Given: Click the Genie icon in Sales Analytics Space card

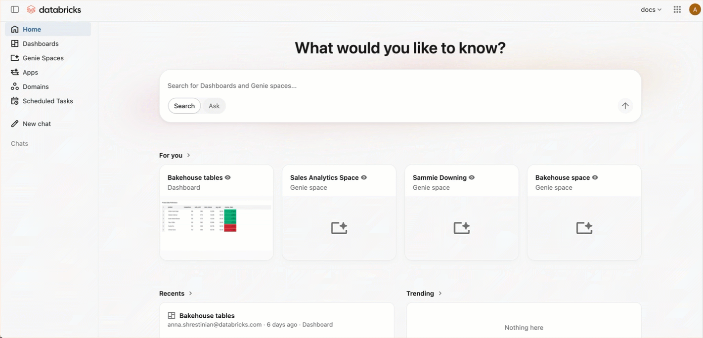Looking at the screenshot, I should [x=339, y=228].
